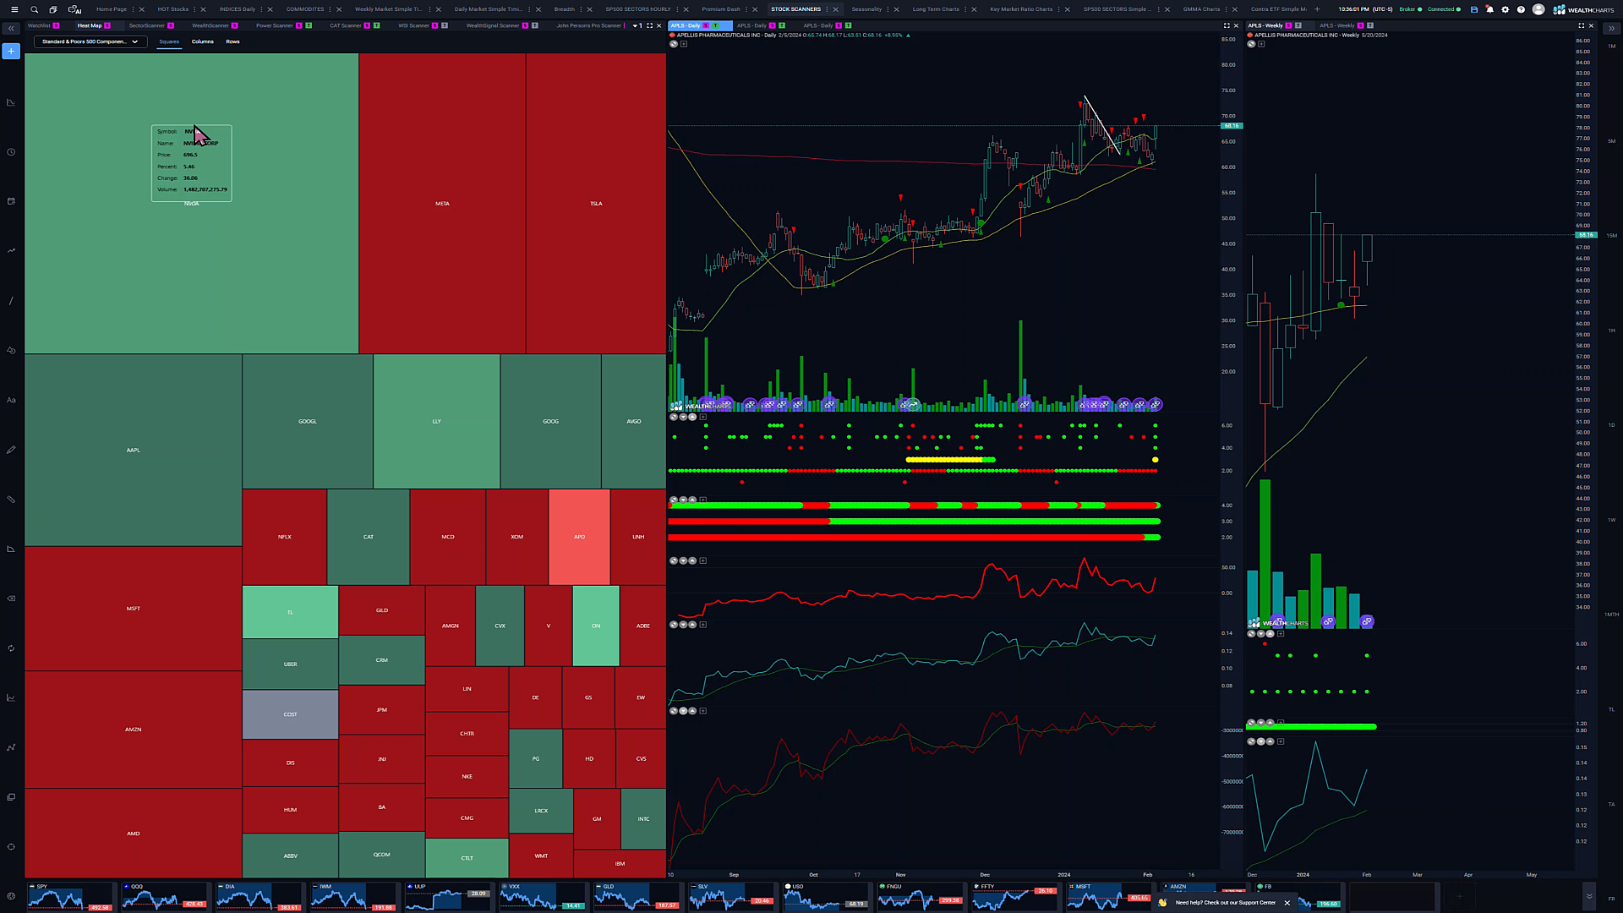Image resolution: width=1623 pixels, height=913 pixels.
Task: Switch to the HOT Stocks workspace tab
Action: pyautogui.click(x=172, y=9)
